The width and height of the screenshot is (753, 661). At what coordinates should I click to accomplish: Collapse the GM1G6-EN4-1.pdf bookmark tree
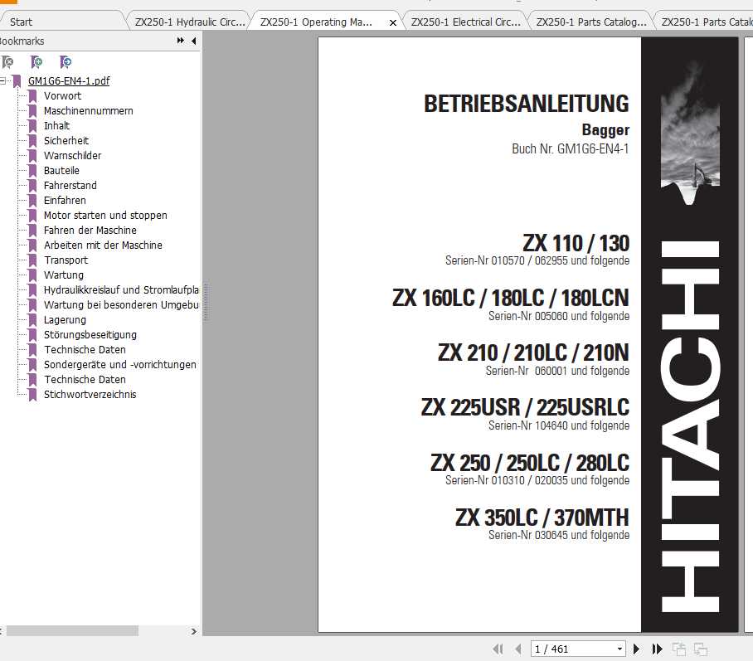(x=3, y=80)
